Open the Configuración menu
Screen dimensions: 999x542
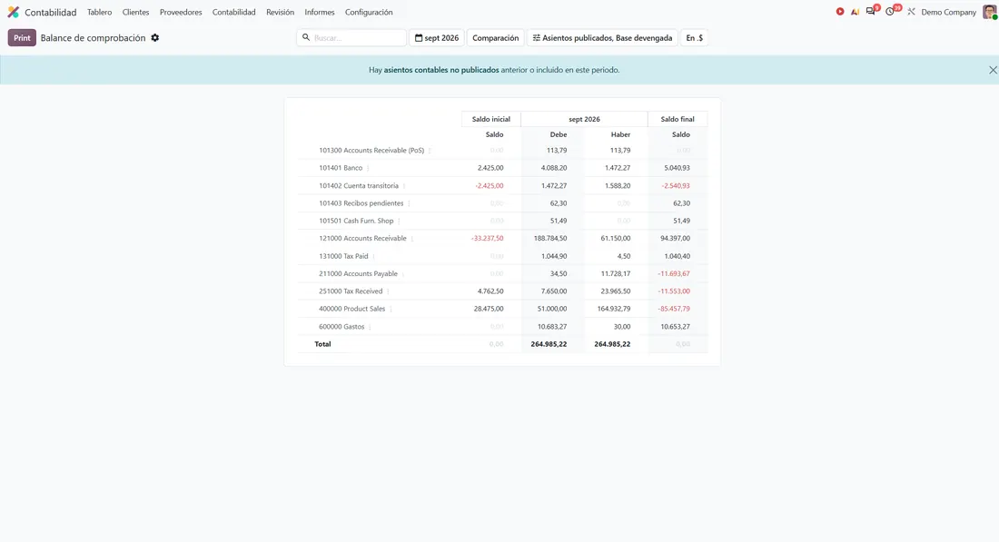click(369, 12)
